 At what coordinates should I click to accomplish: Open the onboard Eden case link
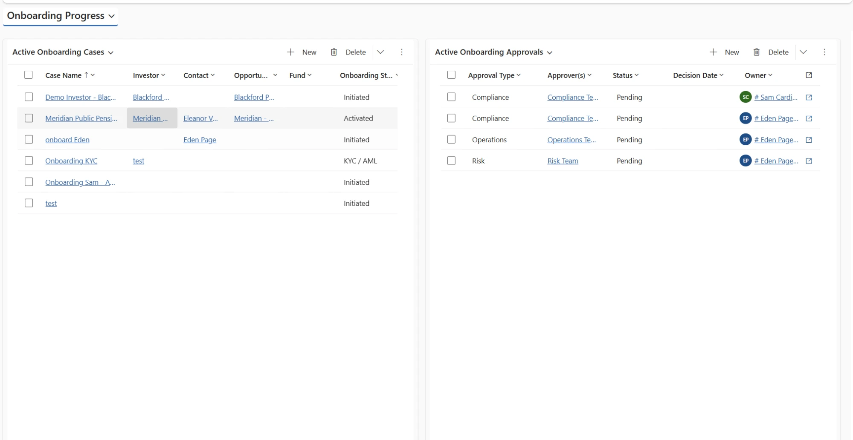pyautogui.click(x=67, y=140)
